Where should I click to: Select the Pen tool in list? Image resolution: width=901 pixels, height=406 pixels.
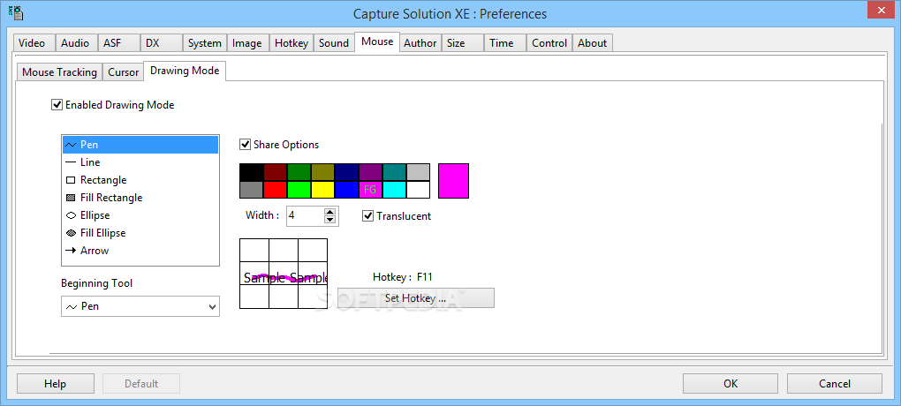[140, 145]
